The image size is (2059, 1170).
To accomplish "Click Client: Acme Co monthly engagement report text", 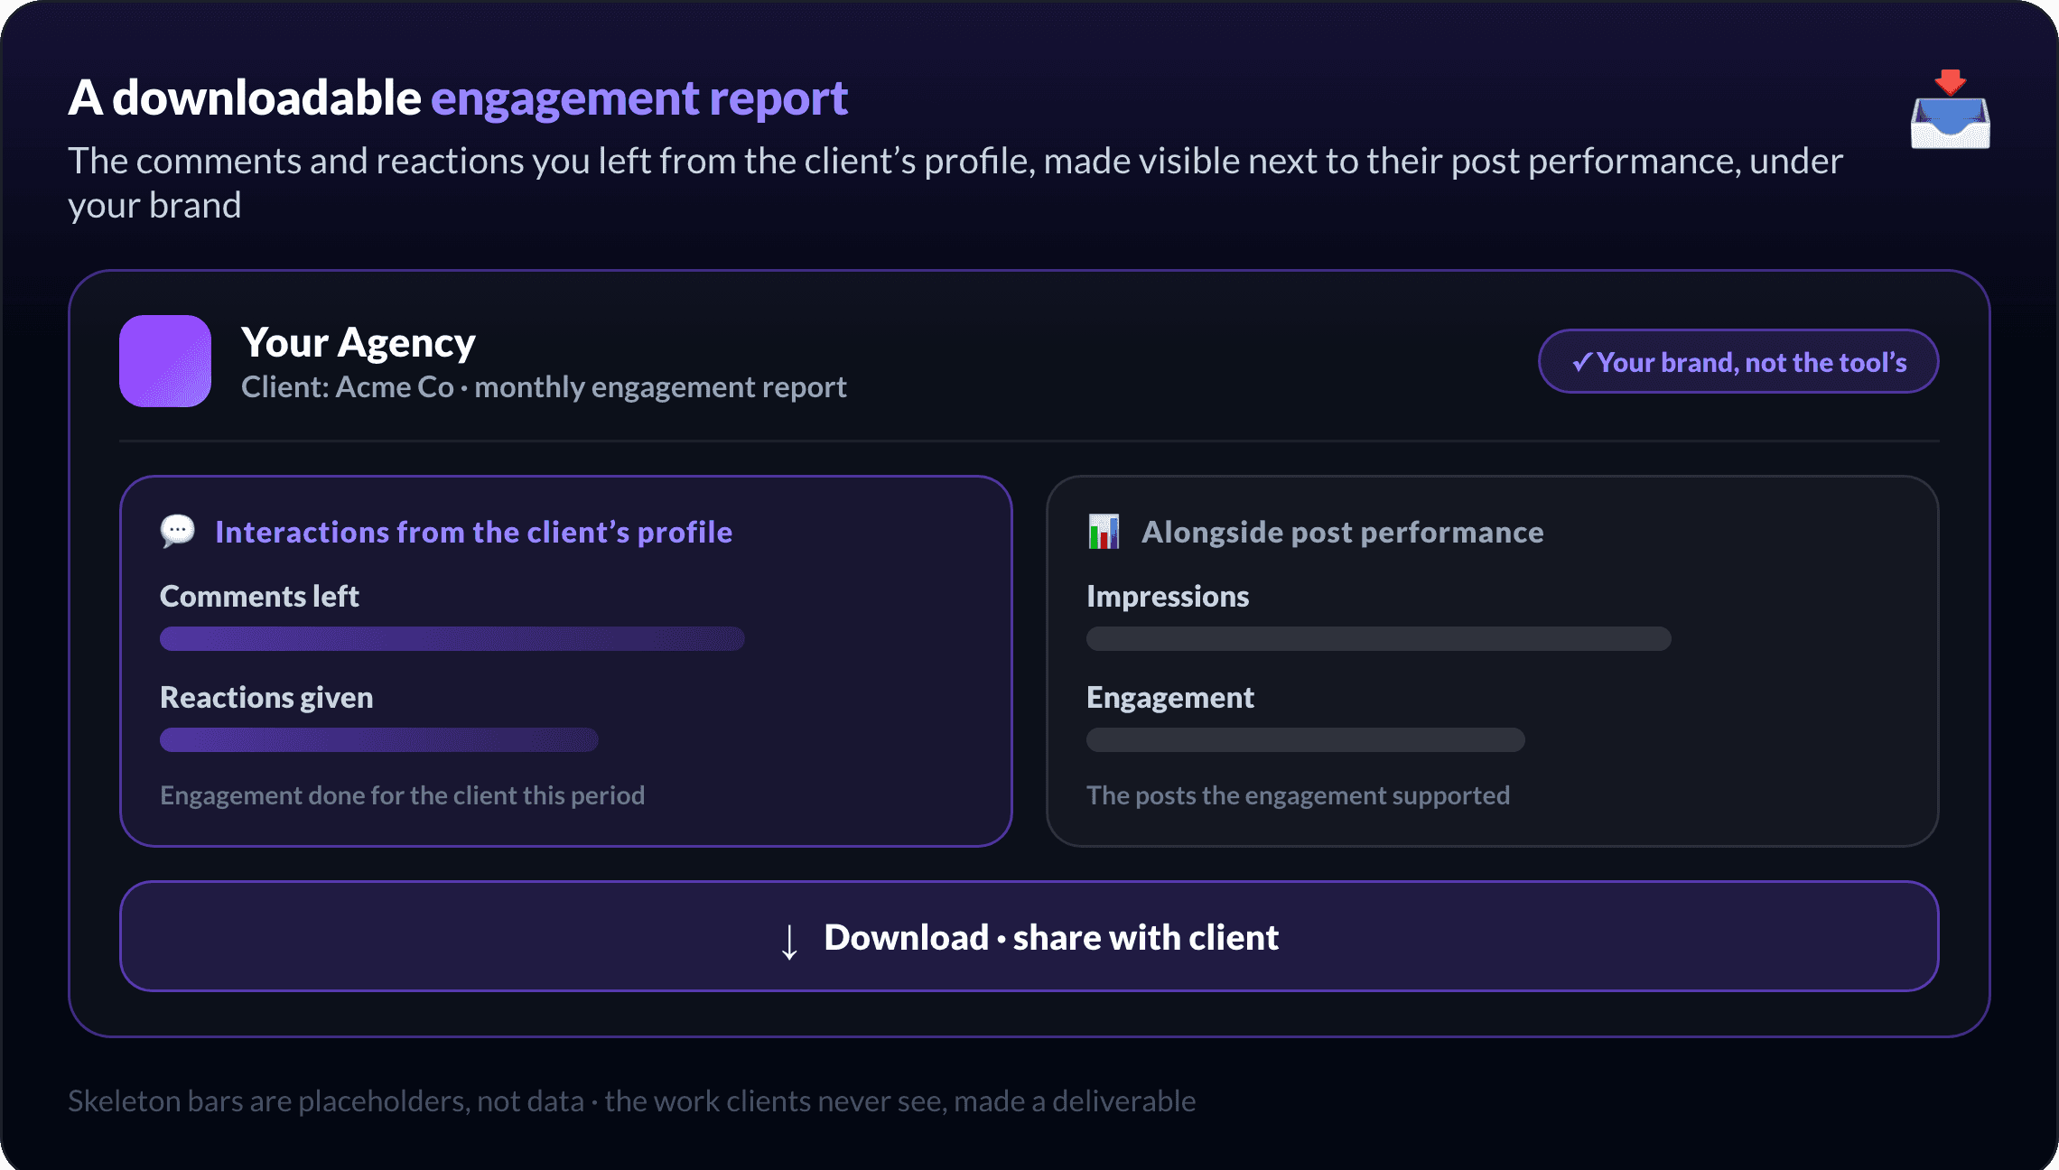I will pos(544,387).
